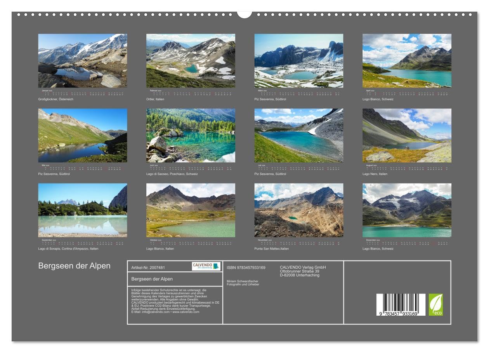The width and height of the screenshot is (489, 353).
Task: Click the green eco leaf icon
Action: tap(435, 305)
